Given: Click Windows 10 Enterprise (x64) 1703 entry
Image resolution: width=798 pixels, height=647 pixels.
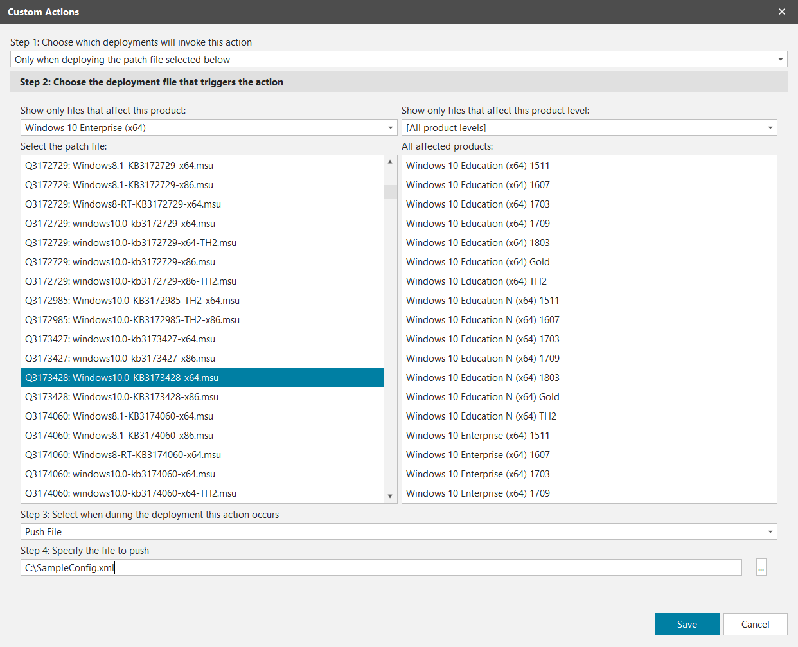Looking at the screenshot, I should point(589,474).
